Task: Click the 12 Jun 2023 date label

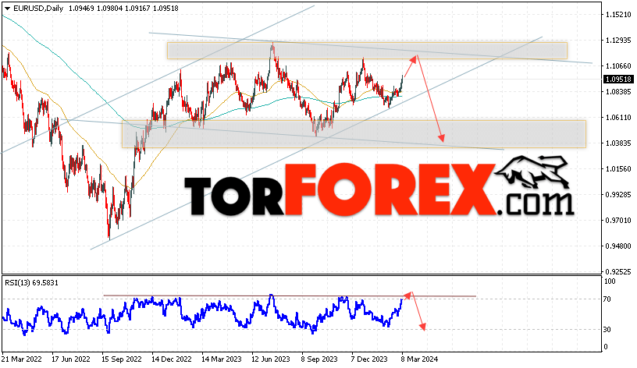Action: pos(271,359)
